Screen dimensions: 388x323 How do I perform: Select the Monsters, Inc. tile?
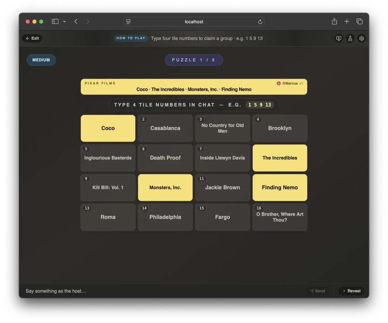coord(165,188)
